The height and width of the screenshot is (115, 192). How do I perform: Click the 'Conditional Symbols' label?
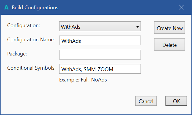click(x=31, y=68)
